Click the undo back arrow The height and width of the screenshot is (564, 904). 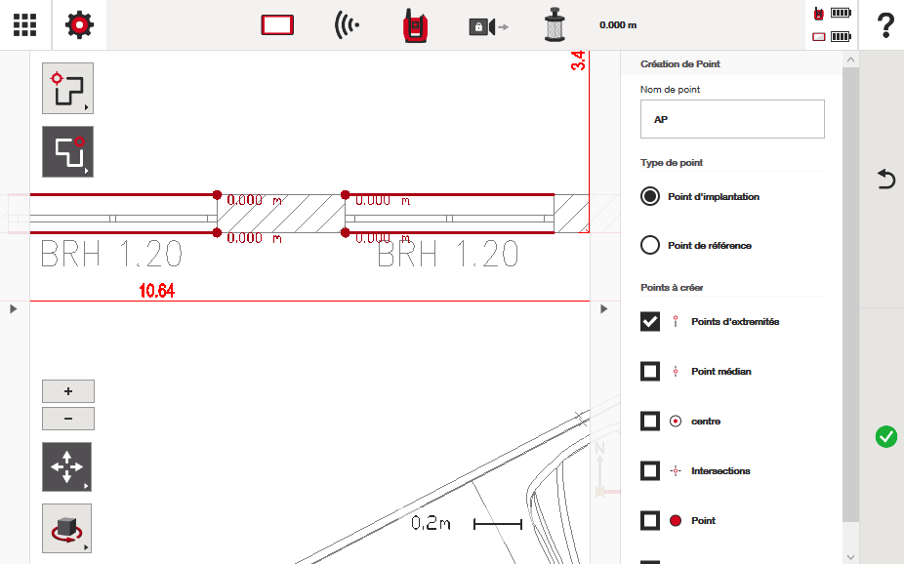tap(885, 179)
